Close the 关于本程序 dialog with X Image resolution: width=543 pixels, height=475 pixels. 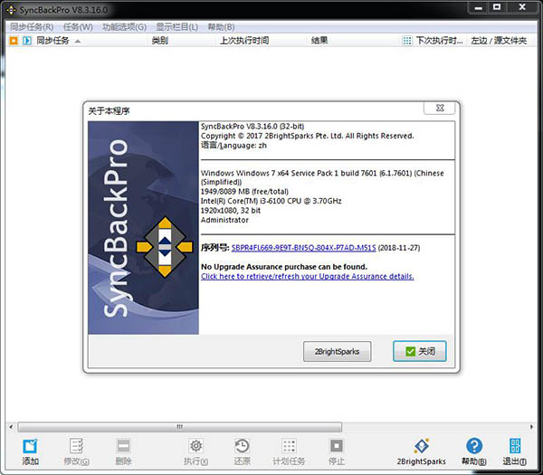pos(439,108)
